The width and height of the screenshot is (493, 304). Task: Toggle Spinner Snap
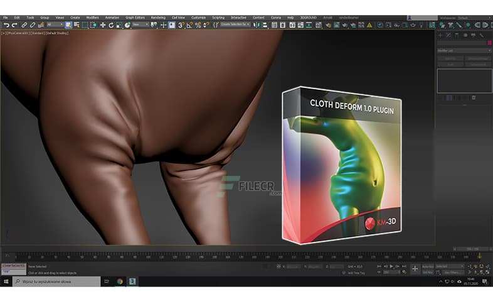[206, 25]
